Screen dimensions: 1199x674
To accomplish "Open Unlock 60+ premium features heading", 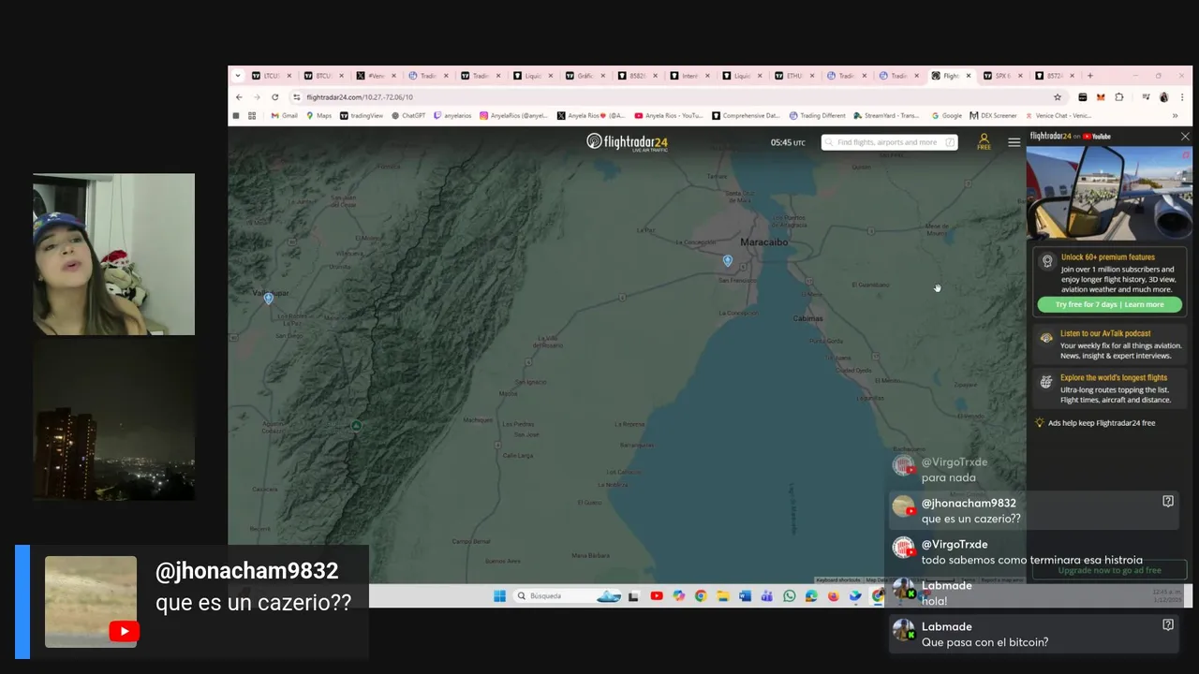I will click(1108, 256).
